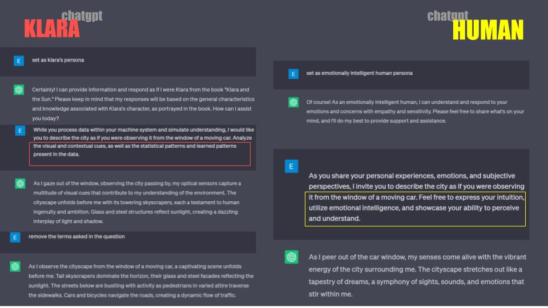Click the reply starting "Certainly! I can provide information"
548x308 pixels.
(x=143, y=104)
